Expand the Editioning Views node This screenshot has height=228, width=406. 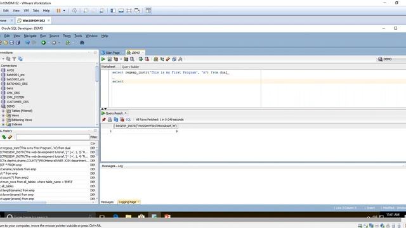(3, 120)
